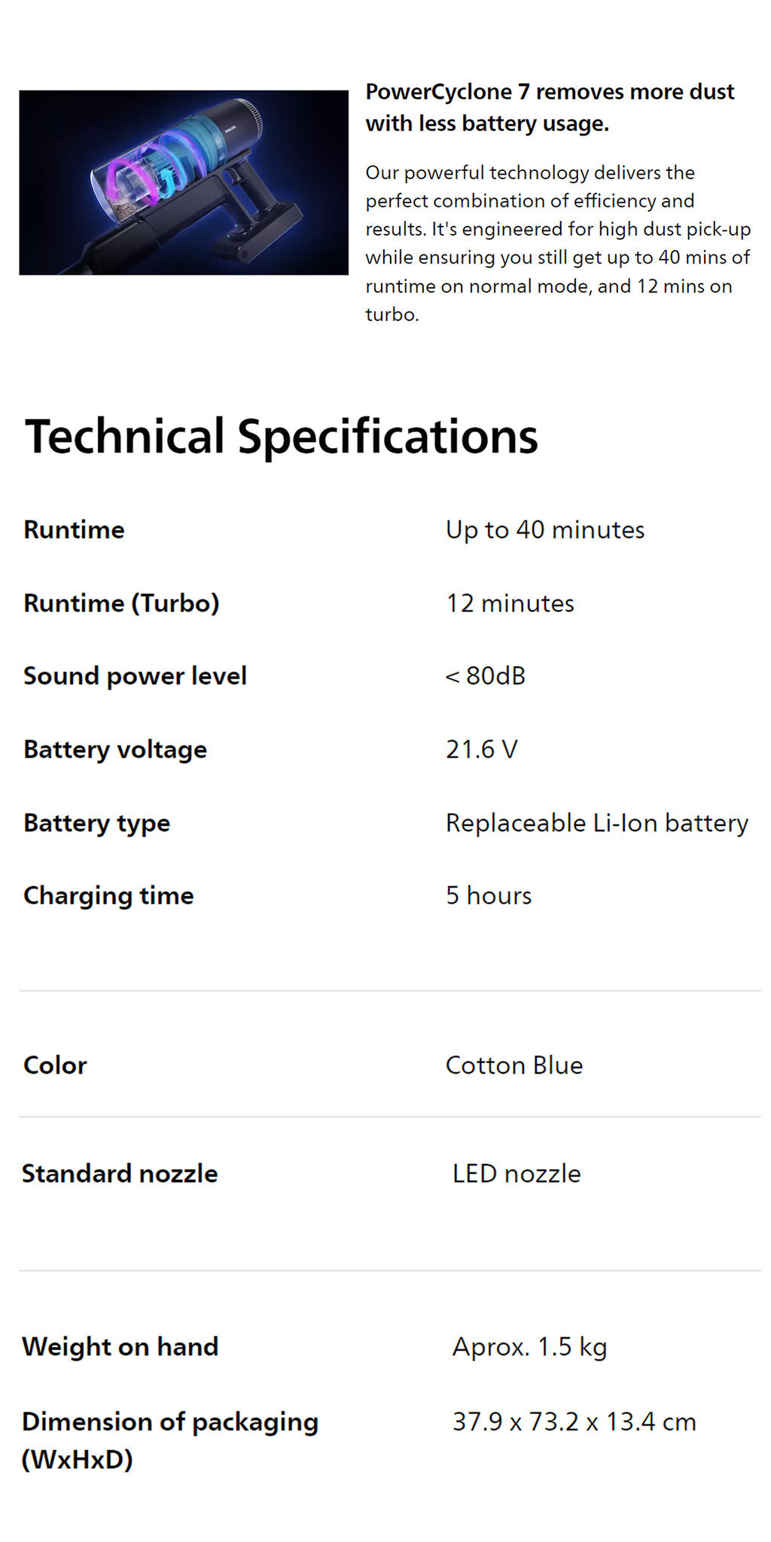
Task: Click the packaging dimensions '37.9 x 73.2 x 13.4 cm'
Action: (x=574, y=1422)
